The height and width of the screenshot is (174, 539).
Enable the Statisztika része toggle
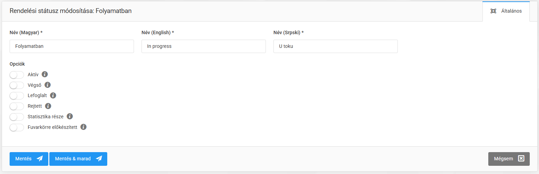[x=17, y=117]
